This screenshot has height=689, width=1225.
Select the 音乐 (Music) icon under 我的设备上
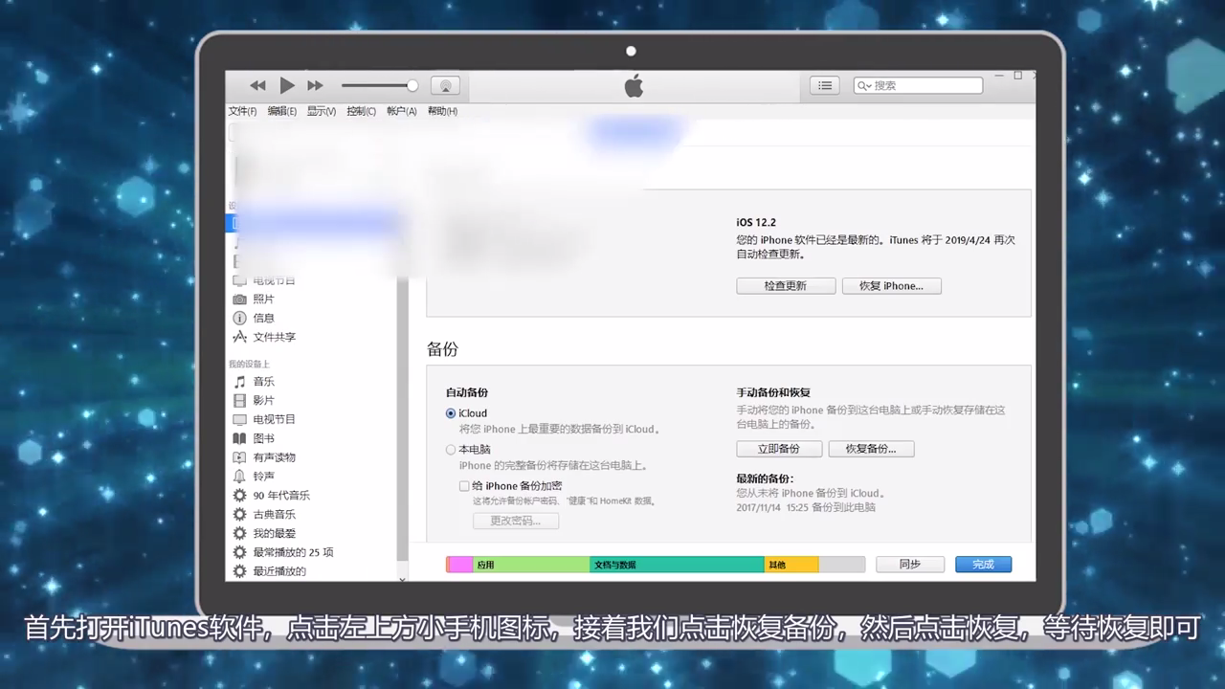pyautogui.click(x=263, y=381)
